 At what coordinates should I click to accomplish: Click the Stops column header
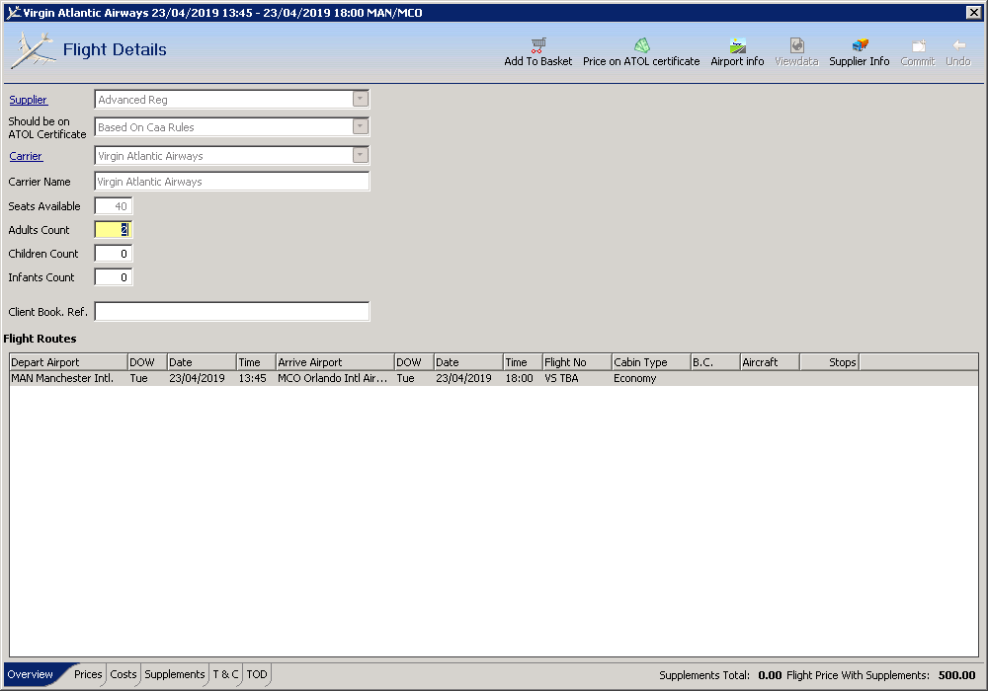(x=830, y=362)
